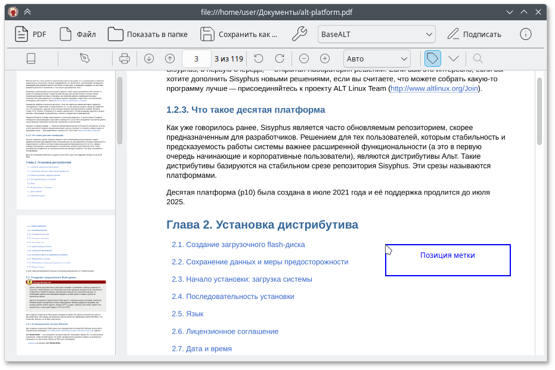
Task: Click the print icon
Action: [x=125, y=58]
